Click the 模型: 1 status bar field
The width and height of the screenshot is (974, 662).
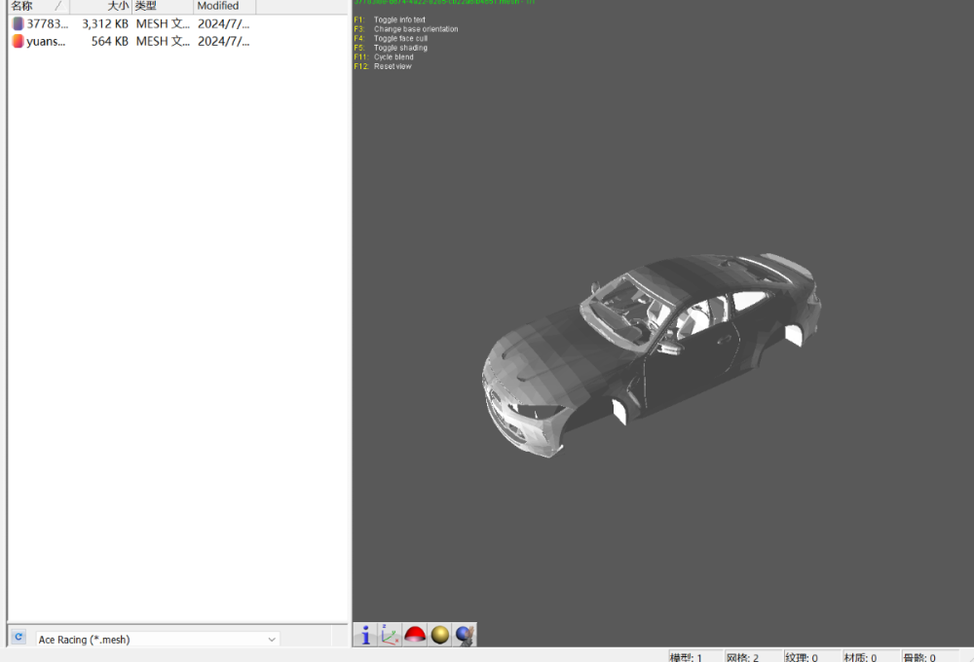[694, 657]
